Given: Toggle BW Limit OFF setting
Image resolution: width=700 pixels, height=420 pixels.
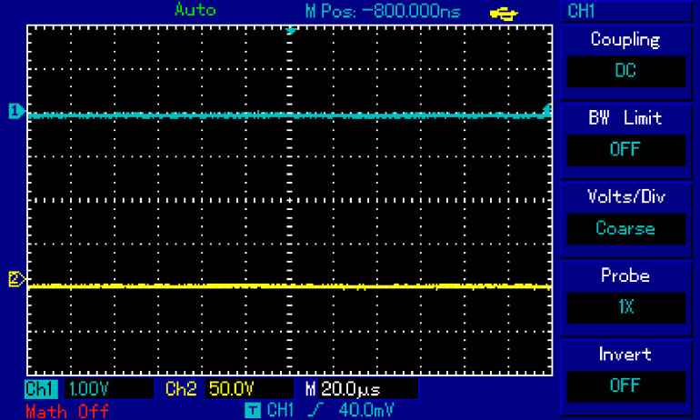Looking at the screenshot, I should [x=625, y=150].
